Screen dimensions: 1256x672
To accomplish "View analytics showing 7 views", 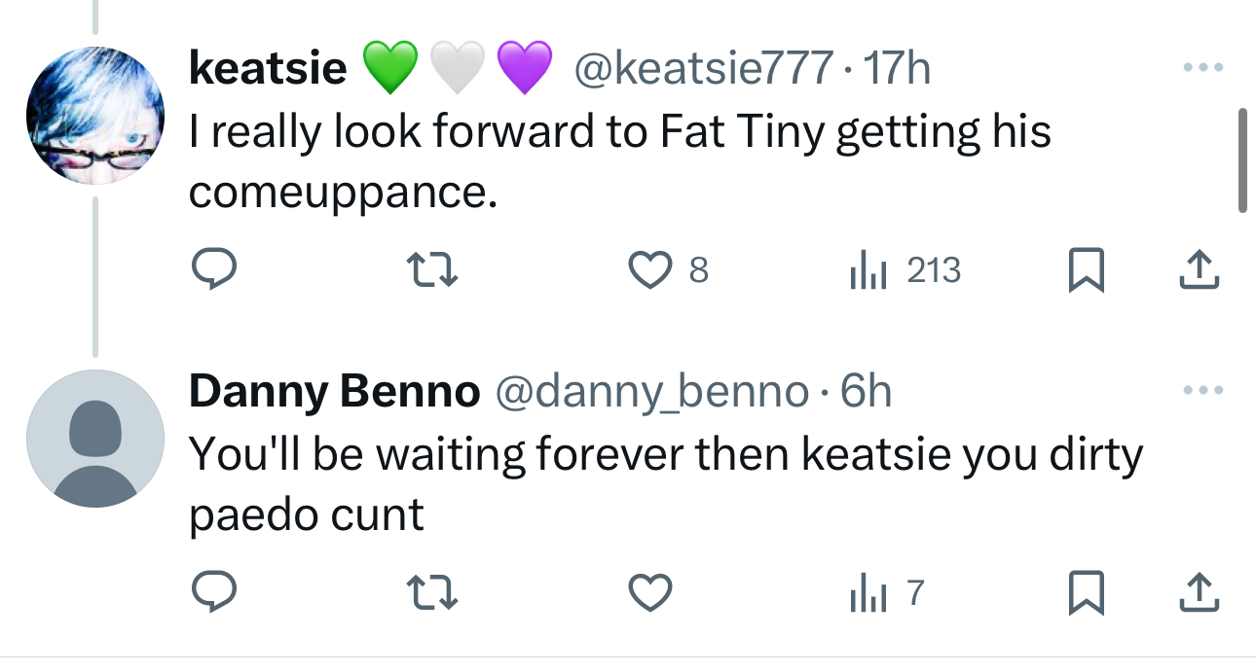I will [x=884, y=592].
